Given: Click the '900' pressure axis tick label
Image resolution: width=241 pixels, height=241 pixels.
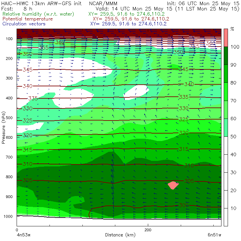Looking at the screenshot, I should click(x=9, y=197).
